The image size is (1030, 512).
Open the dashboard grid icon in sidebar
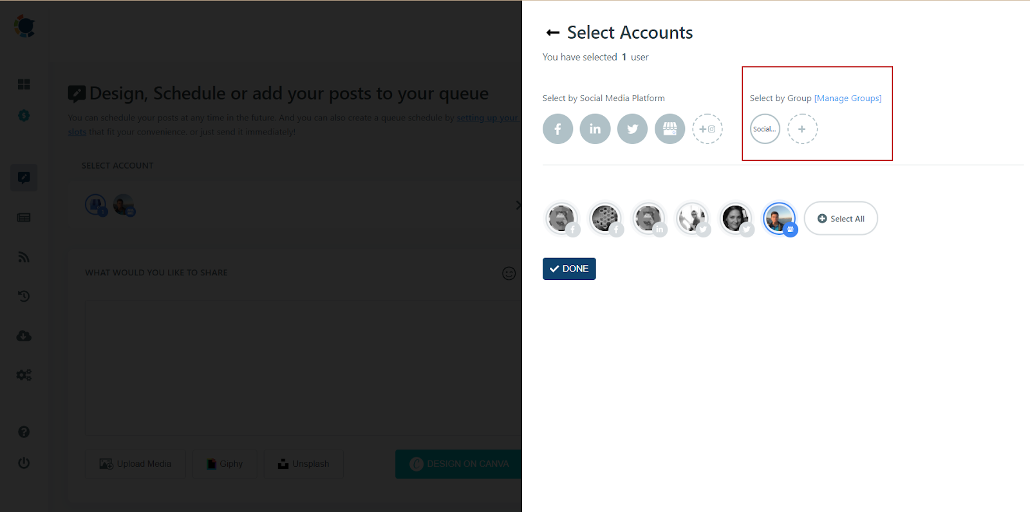pyautogui.click(x=24, y=84)
